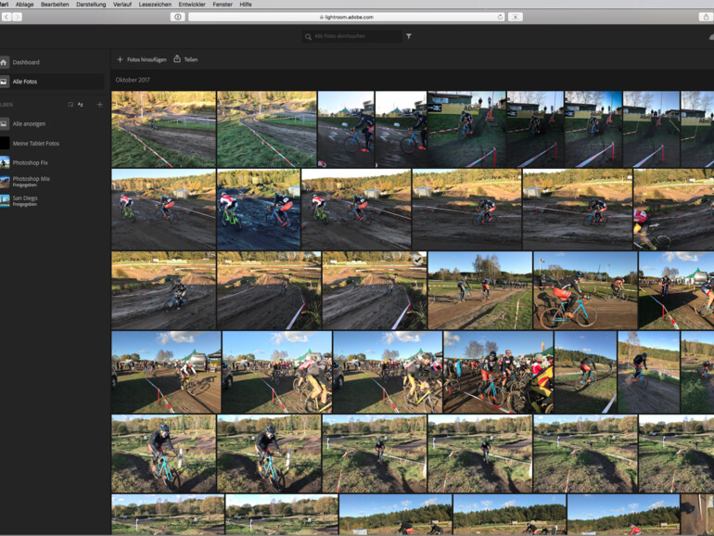
Task: Go back with Safari's back arrow
Action: (x=6, y=17)
